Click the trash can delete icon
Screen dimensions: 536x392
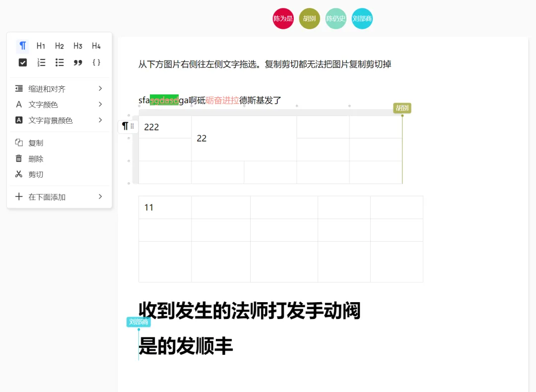[x=19, y=158]
